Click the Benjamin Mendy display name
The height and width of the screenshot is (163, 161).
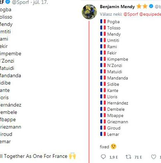click(x=117, y=7)
